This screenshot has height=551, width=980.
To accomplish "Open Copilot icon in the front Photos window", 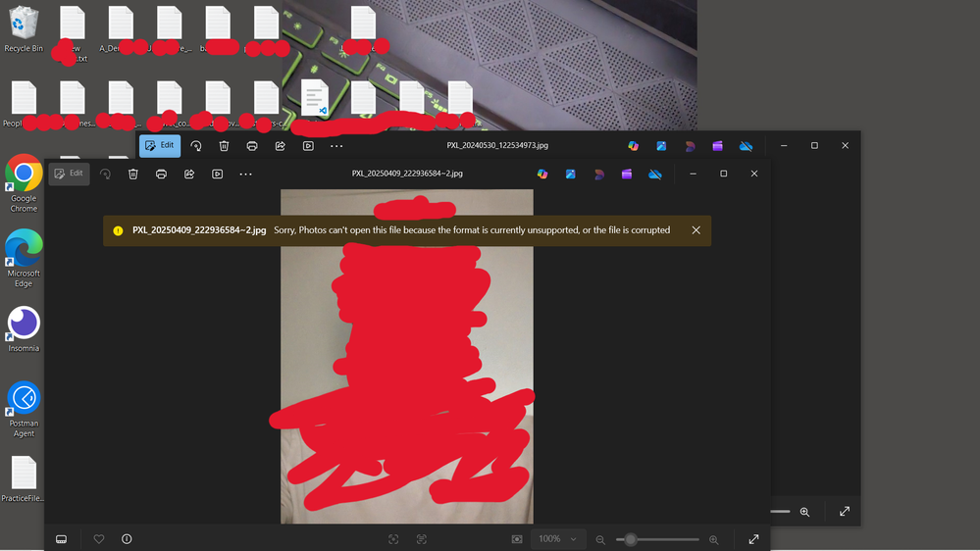I will 542,175.
